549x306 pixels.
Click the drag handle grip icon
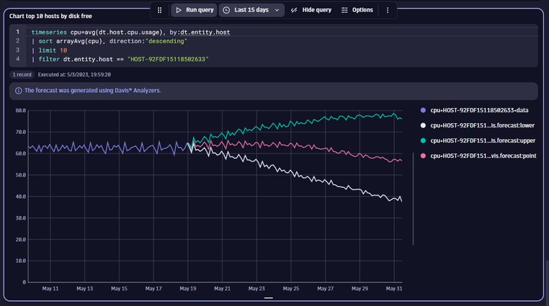pyautogui.click(x=160, y=10)
